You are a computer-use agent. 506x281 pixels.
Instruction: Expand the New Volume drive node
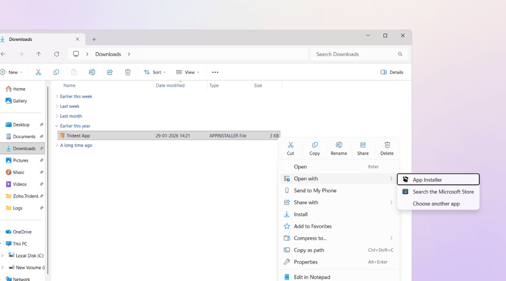[x=3, y=268]
